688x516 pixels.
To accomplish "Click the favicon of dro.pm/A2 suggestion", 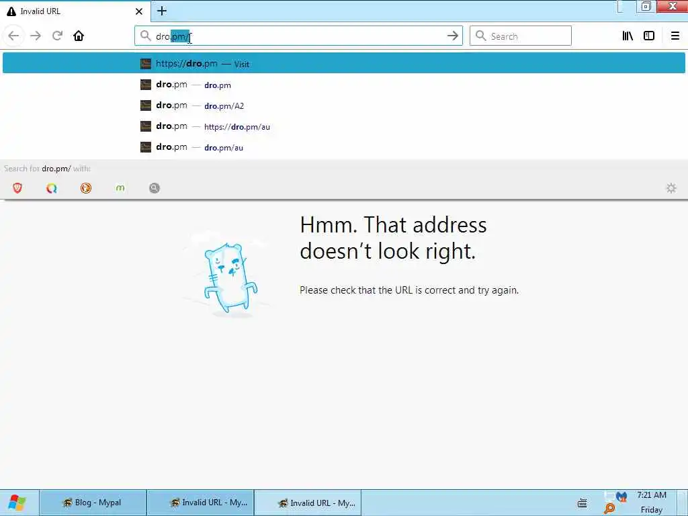I will pos(146,105).
